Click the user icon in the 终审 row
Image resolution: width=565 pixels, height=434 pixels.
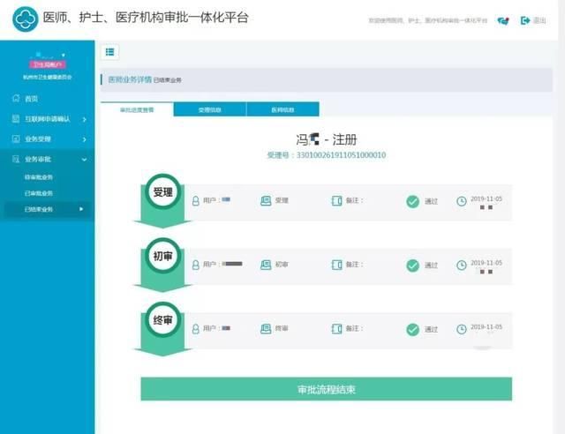click(196, 329)
